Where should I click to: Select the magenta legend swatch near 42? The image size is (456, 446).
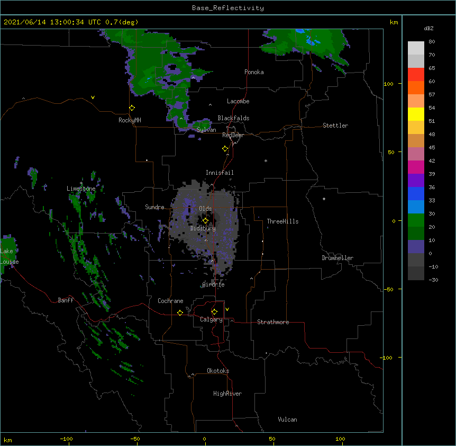416,167
